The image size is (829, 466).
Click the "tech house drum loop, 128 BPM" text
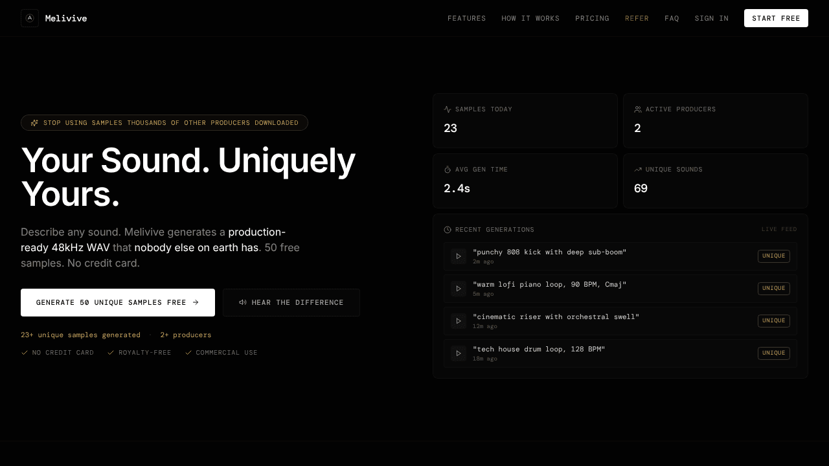pos(539,349)
